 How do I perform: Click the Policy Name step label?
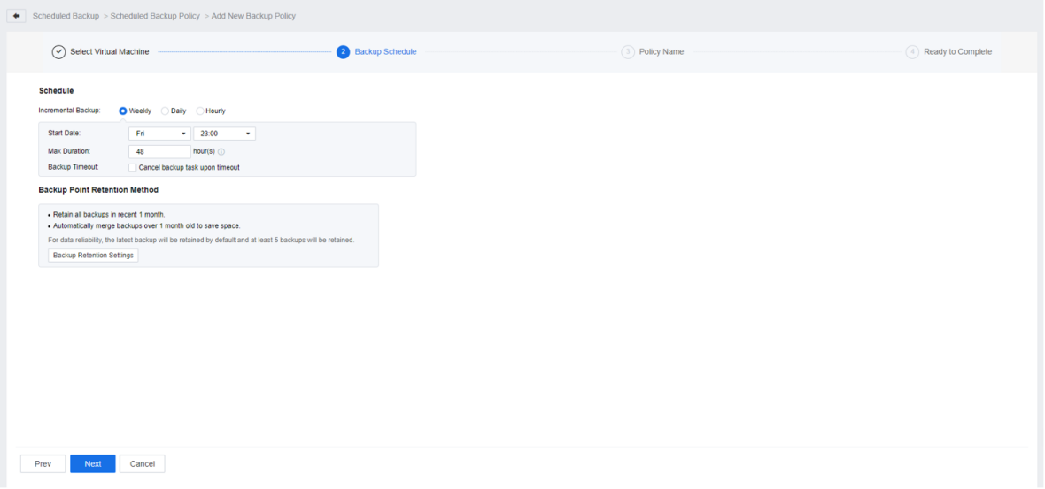point(662,52)
